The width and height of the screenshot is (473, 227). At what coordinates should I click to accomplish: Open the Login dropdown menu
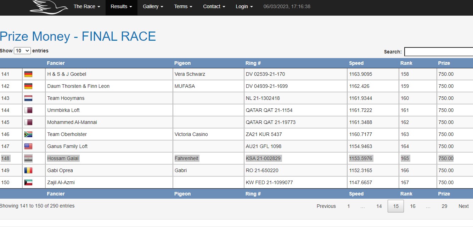[x=244, y=6]
